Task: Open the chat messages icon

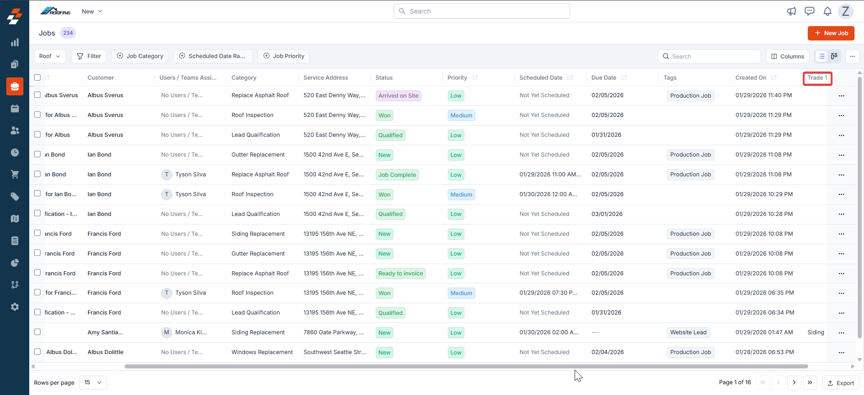Action: [x=809, y=11]
